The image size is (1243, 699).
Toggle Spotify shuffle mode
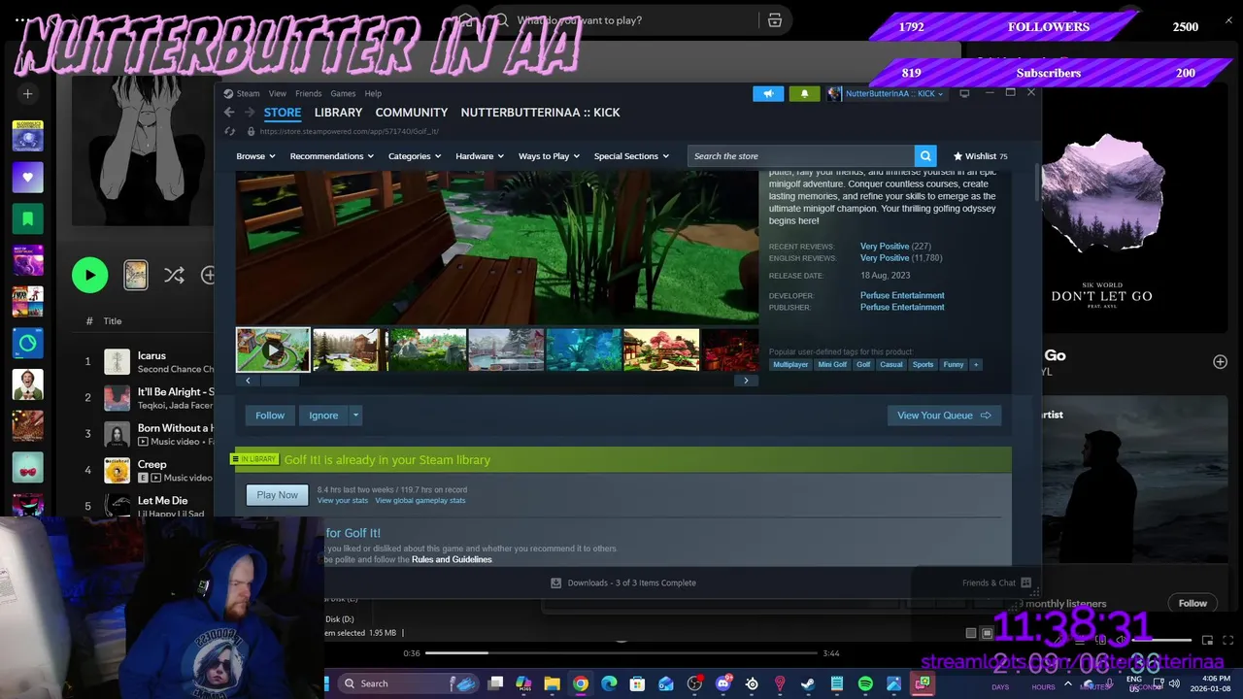174,276
